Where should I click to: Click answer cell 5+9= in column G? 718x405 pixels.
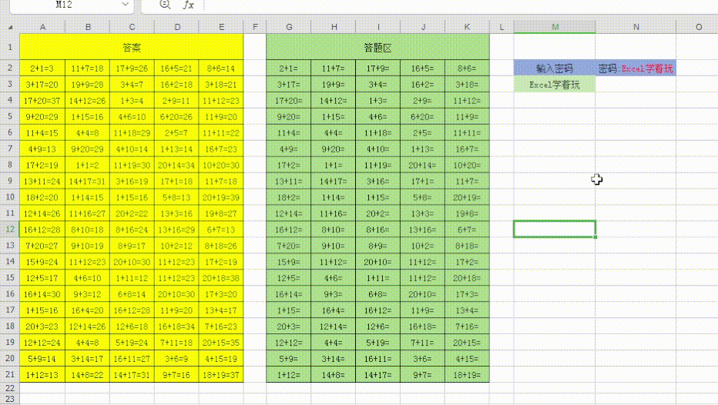pyautogui.click(x=288, y=359)
